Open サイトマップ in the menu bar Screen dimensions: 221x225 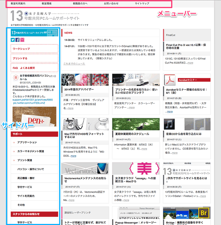(142, 4)
